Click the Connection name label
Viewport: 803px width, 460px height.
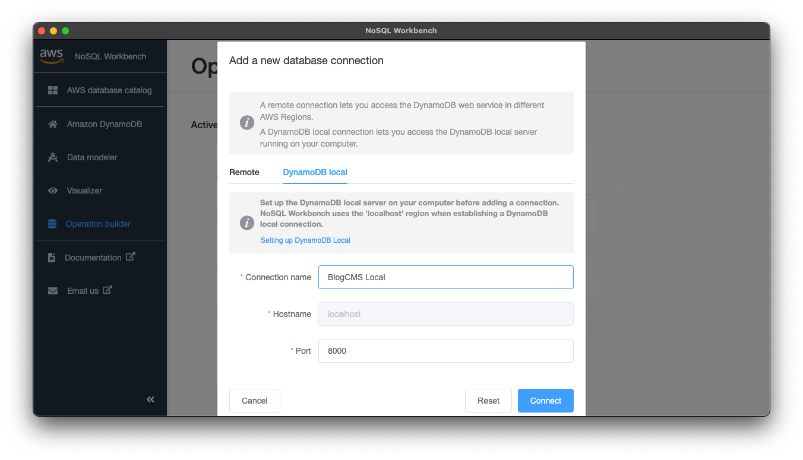278,277
